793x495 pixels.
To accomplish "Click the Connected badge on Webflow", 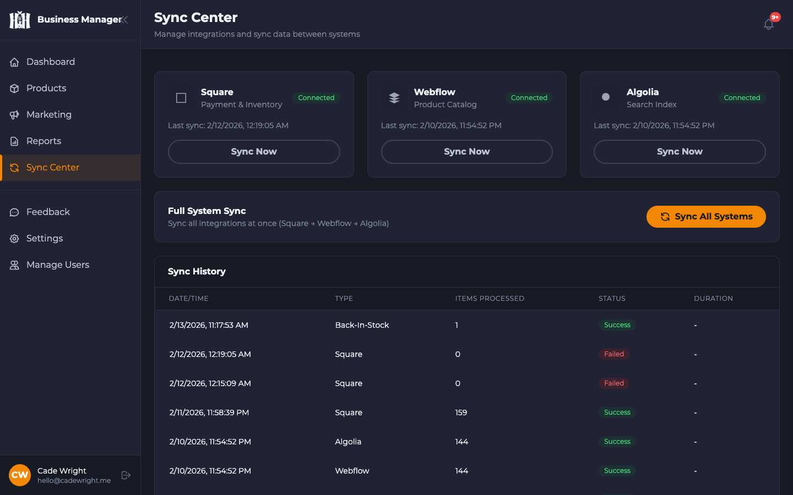I will [x=529, y=98].
